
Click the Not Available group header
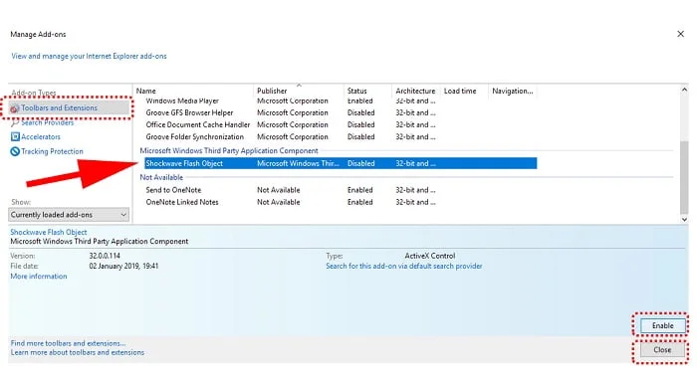161,177
